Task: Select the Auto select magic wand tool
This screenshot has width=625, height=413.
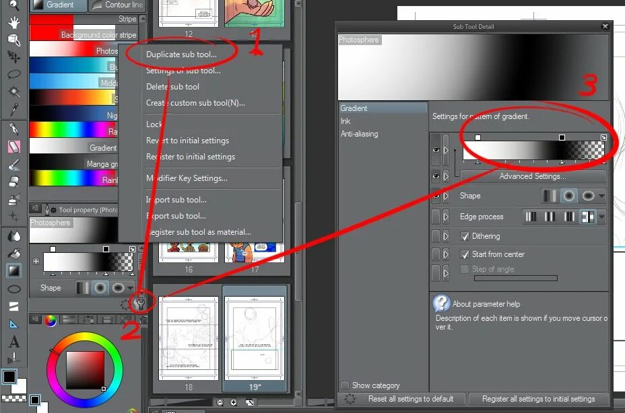Action: coord(14,91)
